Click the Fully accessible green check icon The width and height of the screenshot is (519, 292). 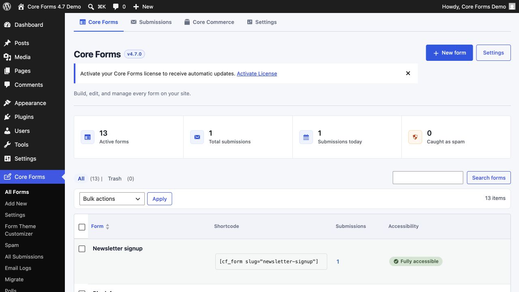396,262
